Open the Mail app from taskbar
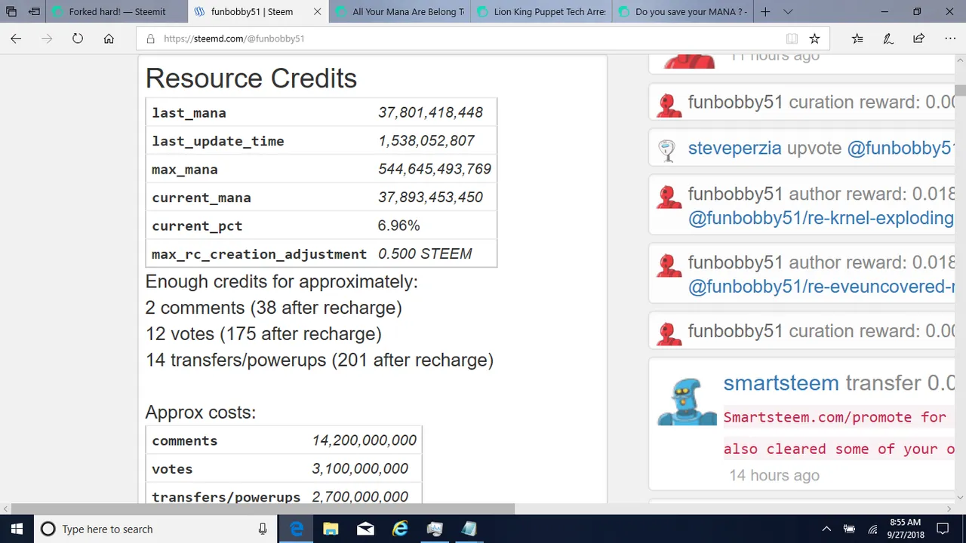Screen dimensions: 966x543 pyautogui.click(x=365, y=529)
